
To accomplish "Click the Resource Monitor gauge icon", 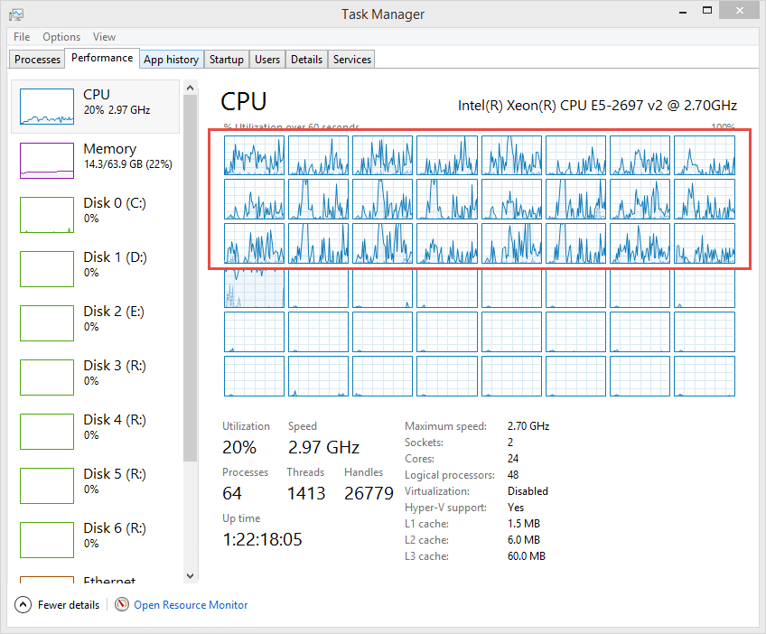I will tap(122, 605).
